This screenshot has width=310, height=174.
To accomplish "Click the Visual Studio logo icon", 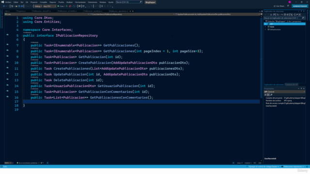I will point(2,2).
